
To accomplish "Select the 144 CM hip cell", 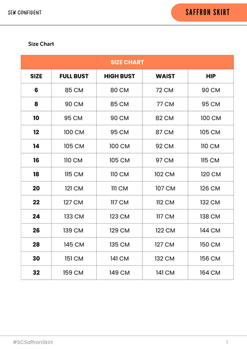I will tap(210, 230).
